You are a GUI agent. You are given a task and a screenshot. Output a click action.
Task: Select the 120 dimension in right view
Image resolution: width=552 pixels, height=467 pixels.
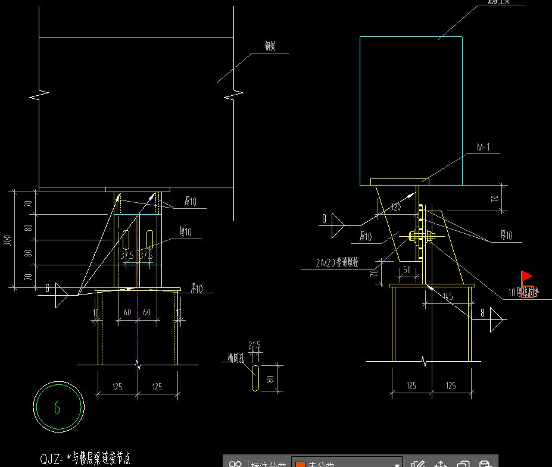396,207
